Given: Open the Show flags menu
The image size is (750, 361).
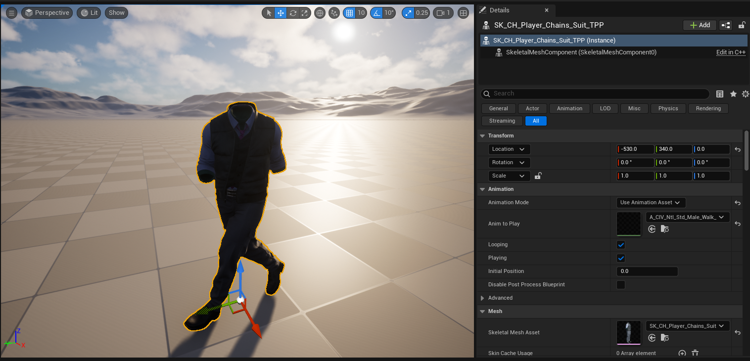Looking at the screenshot, I should pyautogui.click(x=117, y=13).
